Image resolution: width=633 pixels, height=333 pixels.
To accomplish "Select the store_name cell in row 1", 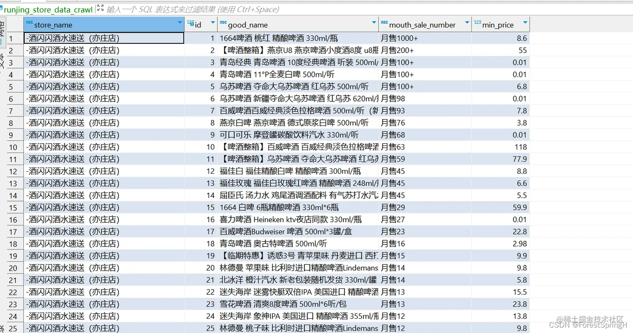I will 104,38.
